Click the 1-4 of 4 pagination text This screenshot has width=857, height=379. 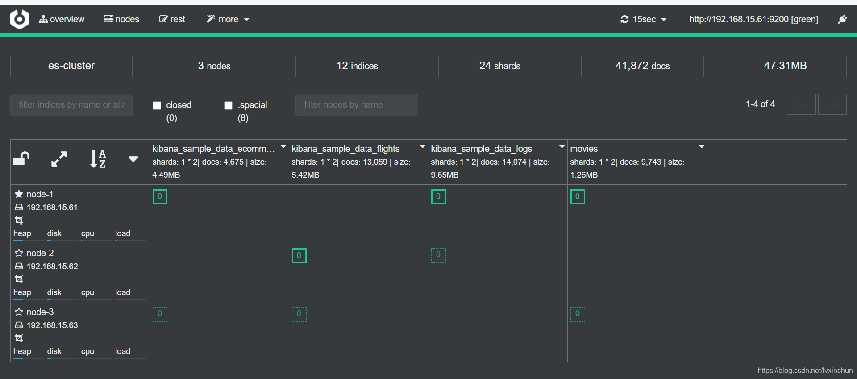760,104
